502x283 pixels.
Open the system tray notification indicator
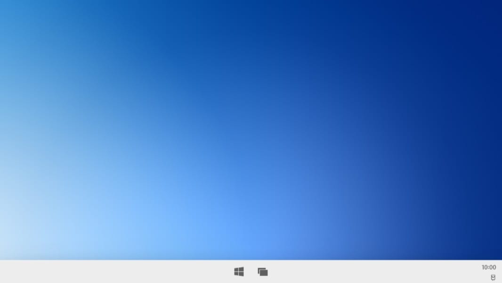click(493, 278)
